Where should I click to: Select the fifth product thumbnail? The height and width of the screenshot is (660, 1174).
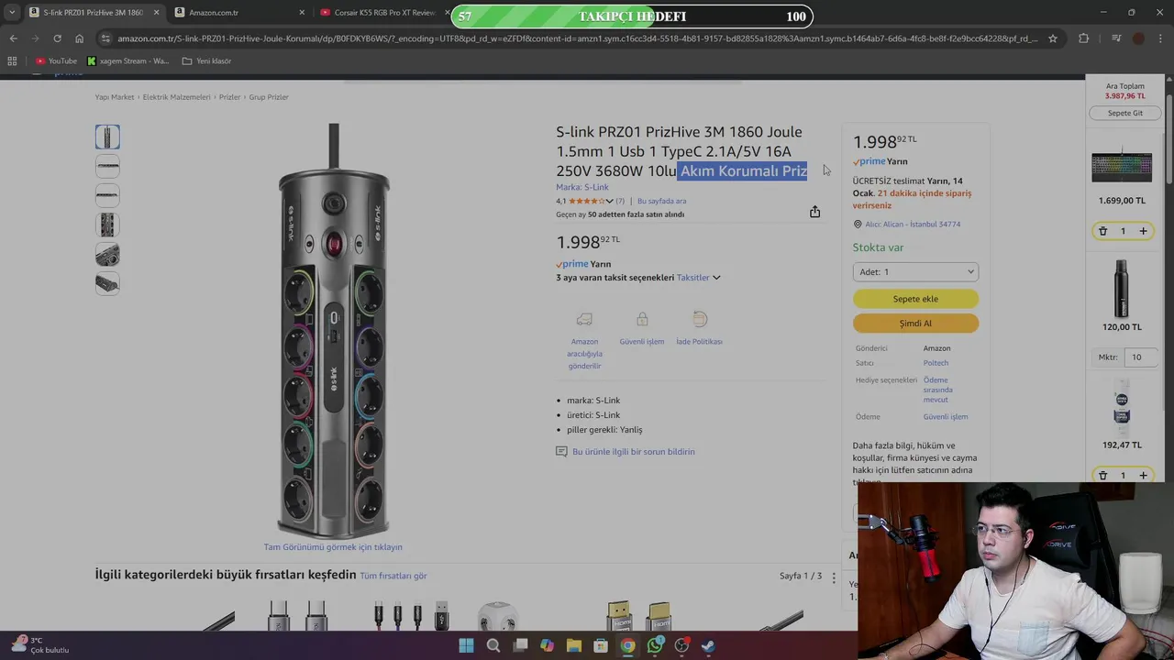[107, 254]
